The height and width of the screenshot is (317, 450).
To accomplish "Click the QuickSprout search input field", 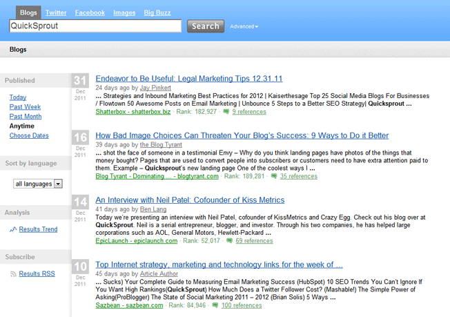I will pyautogui.click(x=95, y=26).
